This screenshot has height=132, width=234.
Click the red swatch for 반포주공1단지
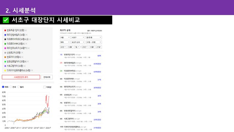pyautogui.click(x=5, y=30)
